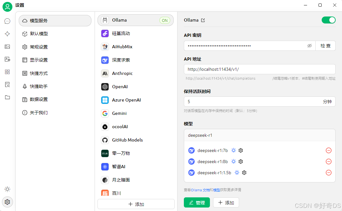The image size is (342, 211).
Task: Switch theme with the sun icon
Action: tap(7, 189)
